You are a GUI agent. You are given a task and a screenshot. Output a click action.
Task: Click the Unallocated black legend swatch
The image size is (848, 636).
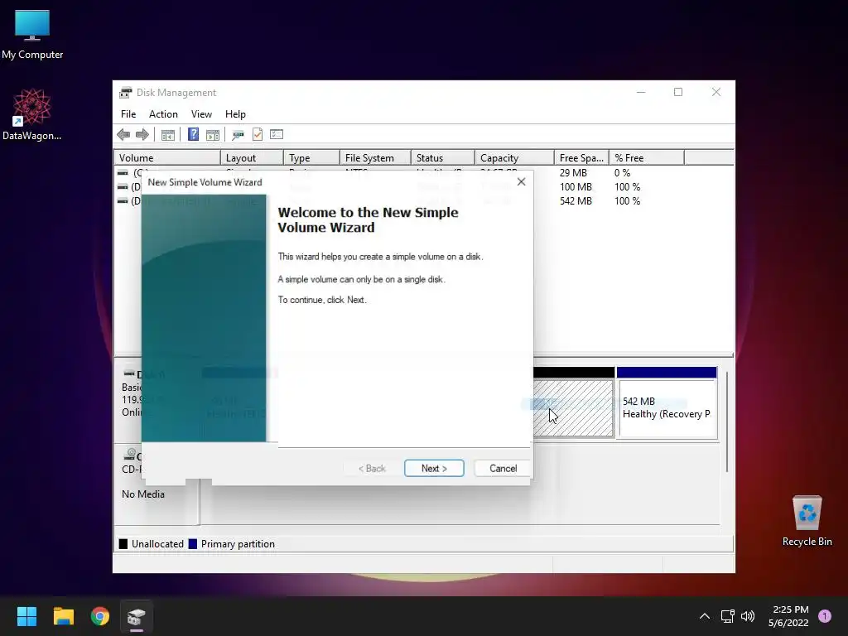[123, 544]
